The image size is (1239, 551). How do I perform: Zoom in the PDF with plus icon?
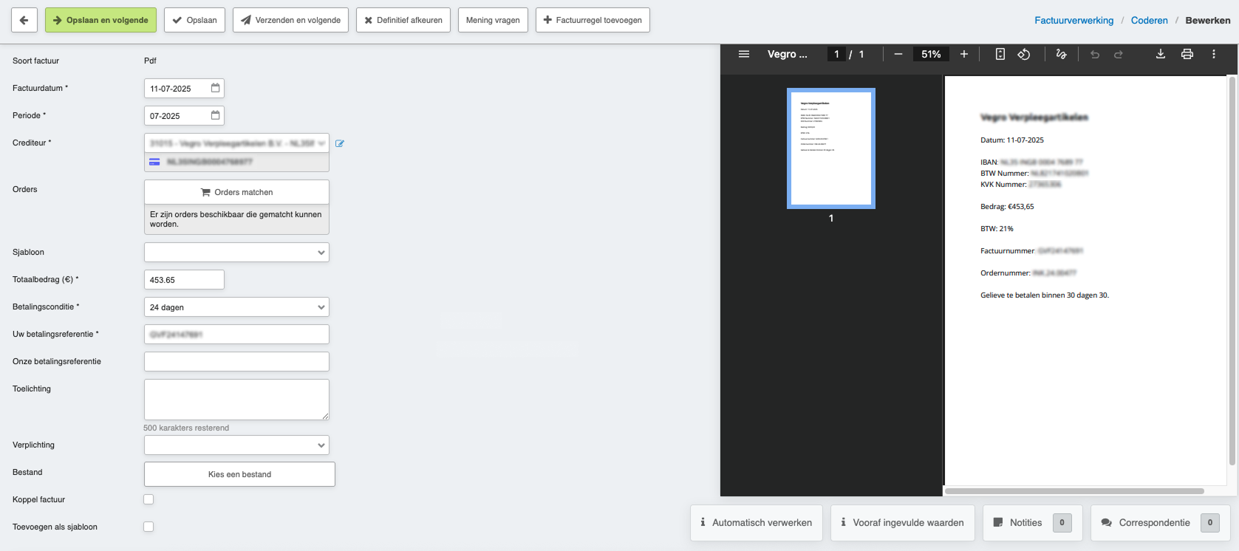[x=964, y=54]
